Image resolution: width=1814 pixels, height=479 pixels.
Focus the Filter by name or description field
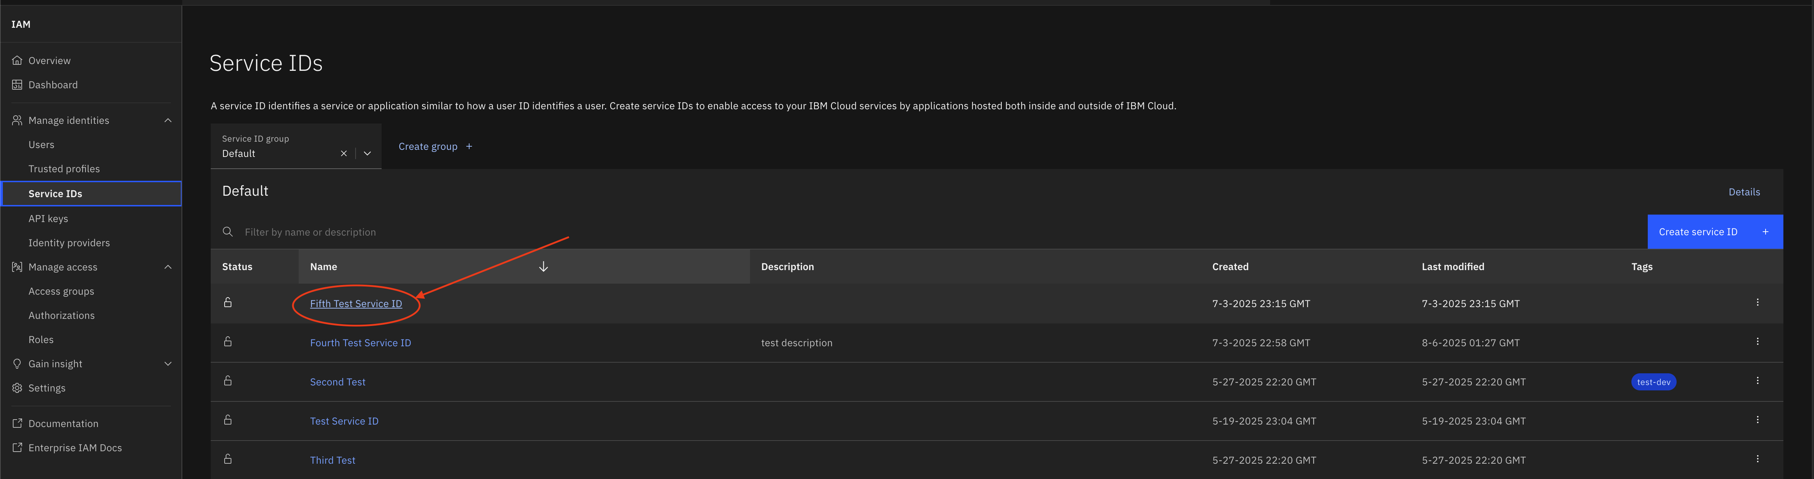(929, 232)
